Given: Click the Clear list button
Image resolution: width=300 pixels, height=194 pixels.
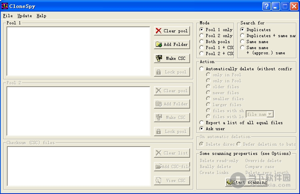Looking at the screenshot, I should click(x=172, y=153).
